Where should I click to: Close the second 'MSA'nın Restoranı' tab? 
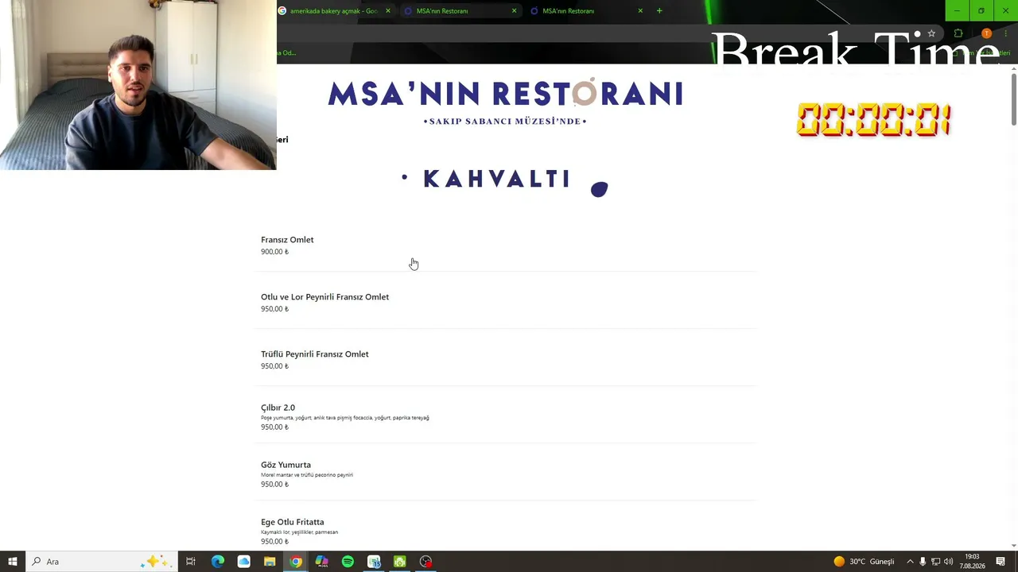click(514, 11)
